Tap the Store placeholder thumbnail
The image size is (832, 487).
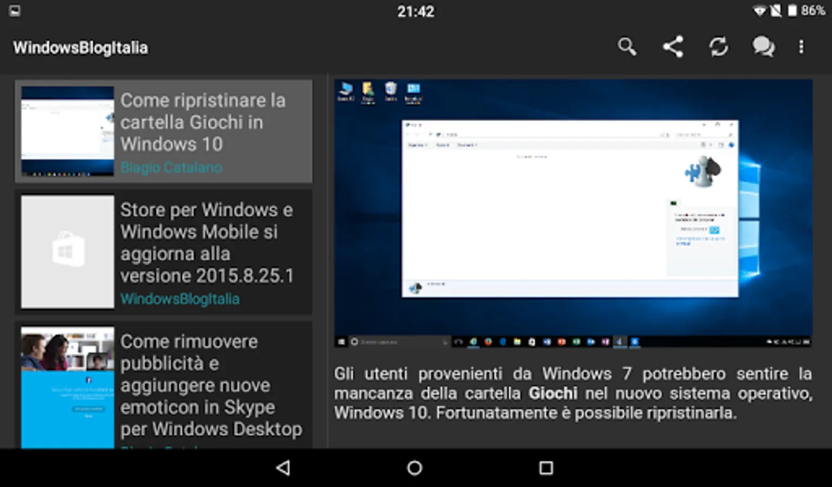[x=68, y=252]
